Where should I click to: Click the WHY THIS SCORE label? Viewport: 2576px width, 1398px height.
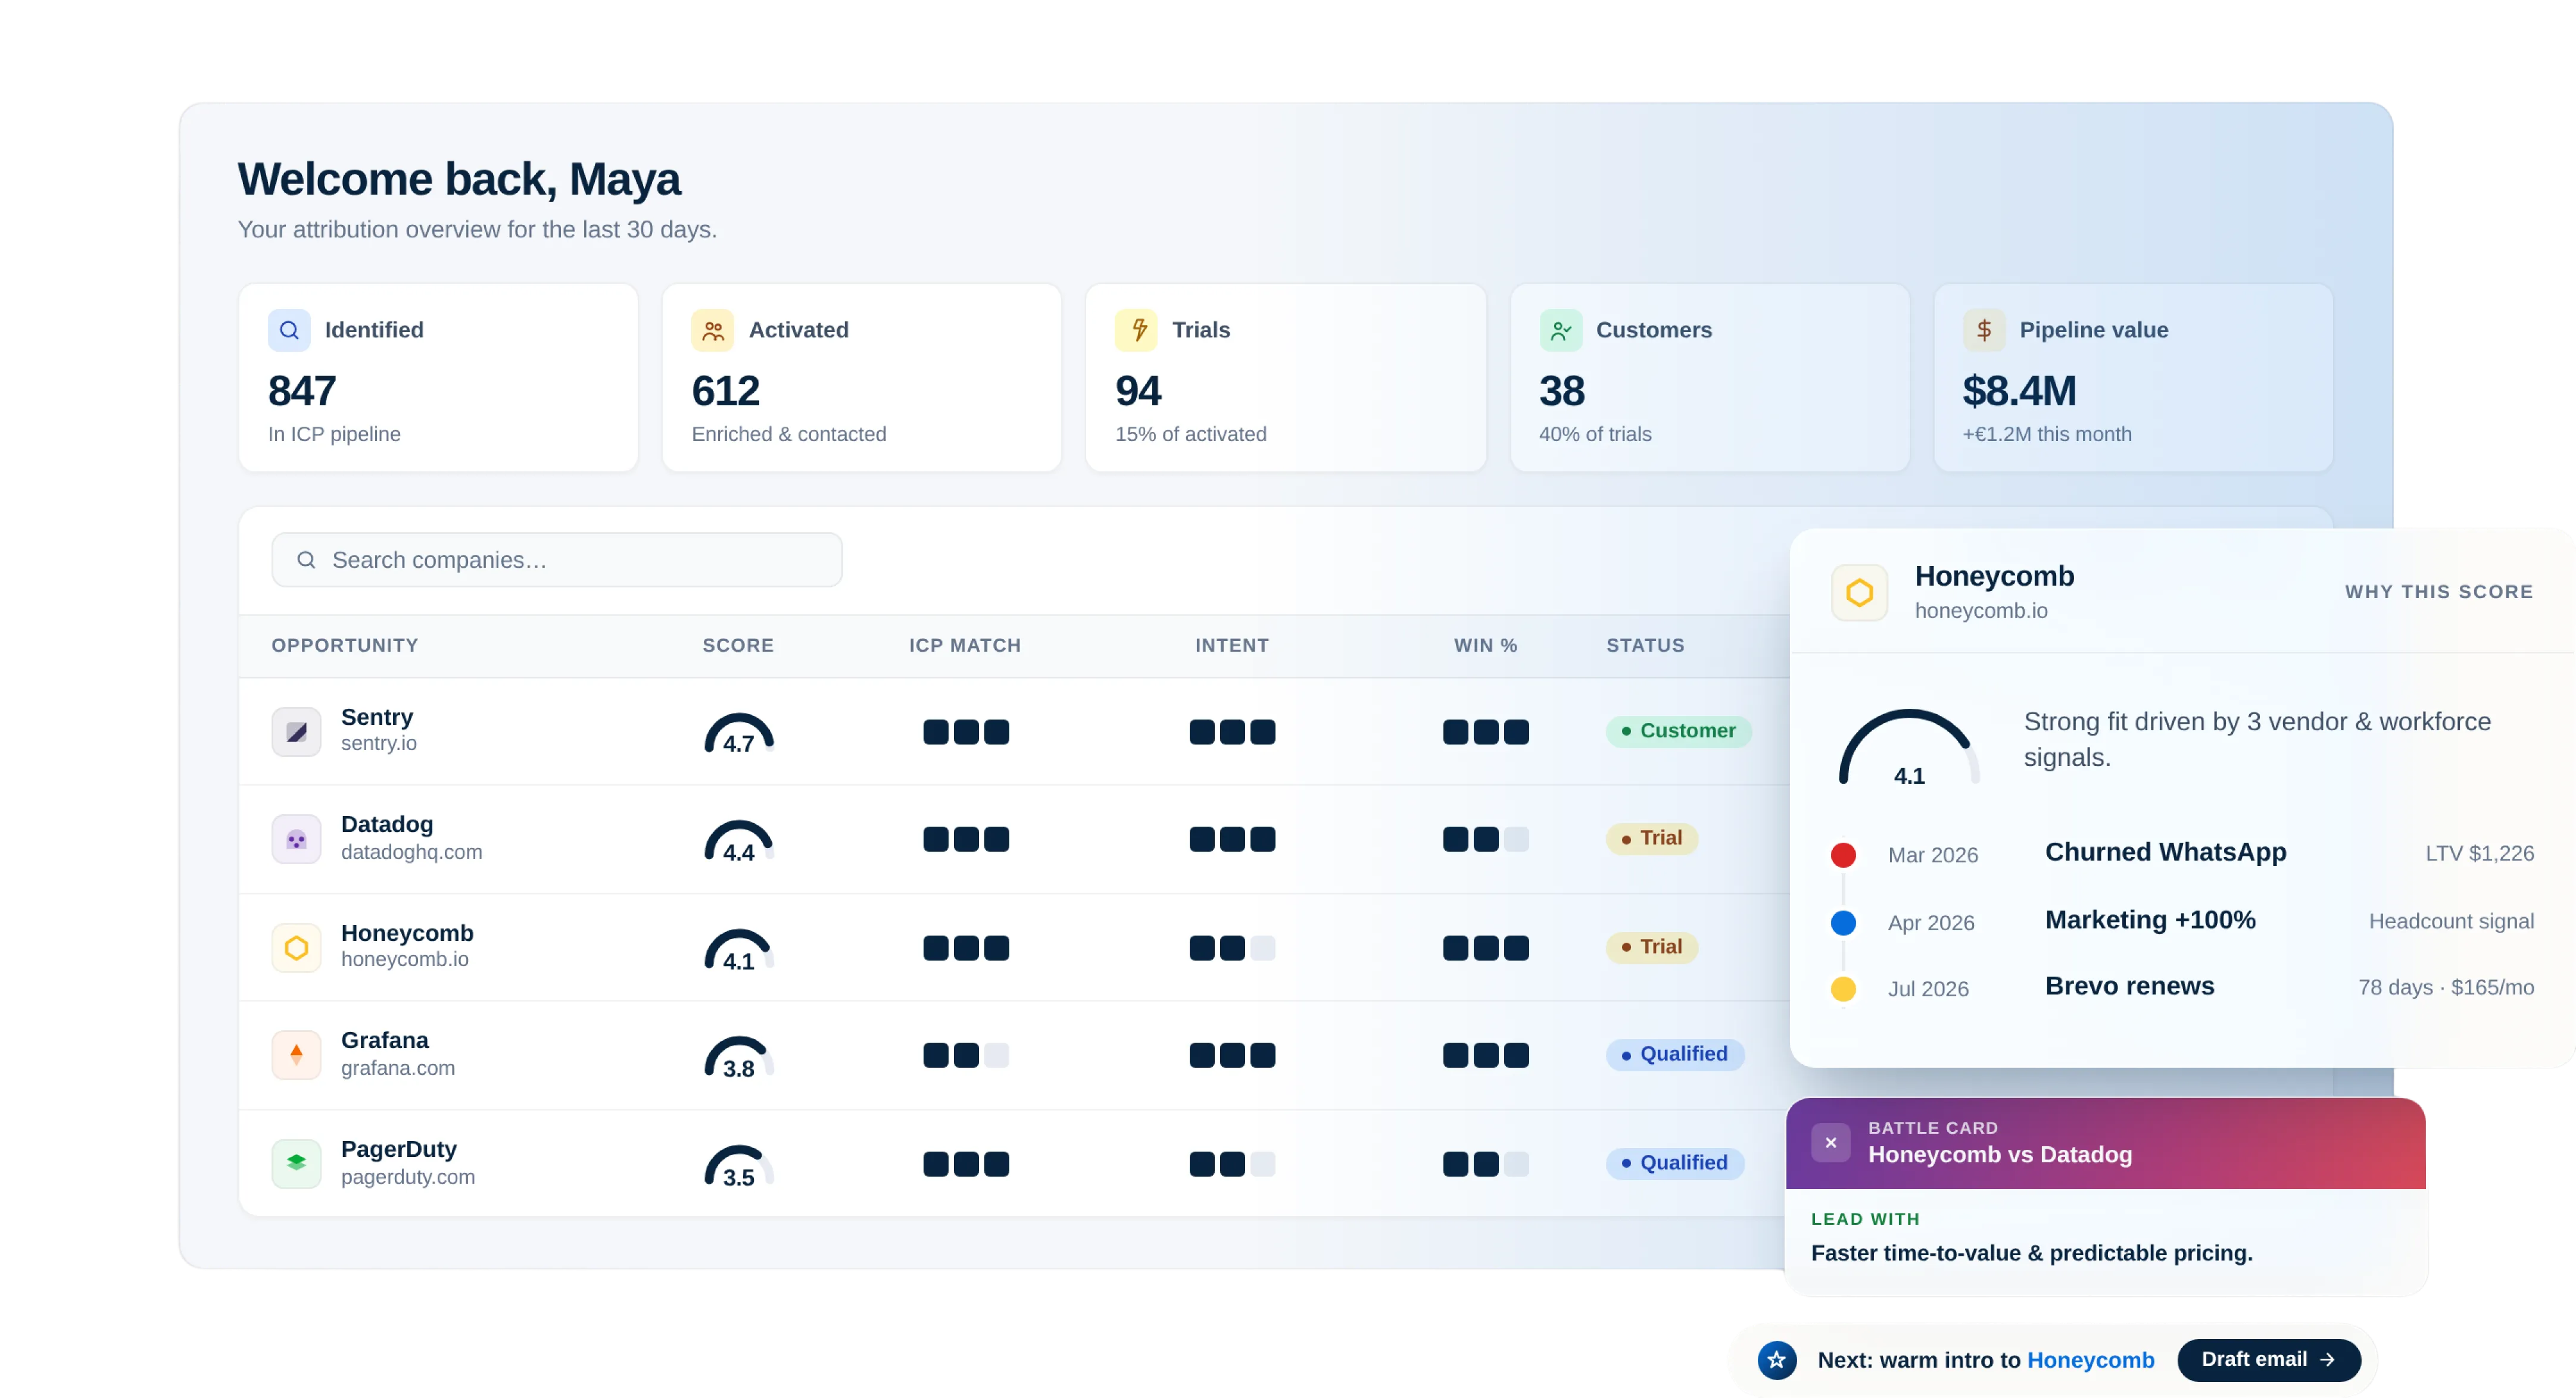tap(2439, 592)
